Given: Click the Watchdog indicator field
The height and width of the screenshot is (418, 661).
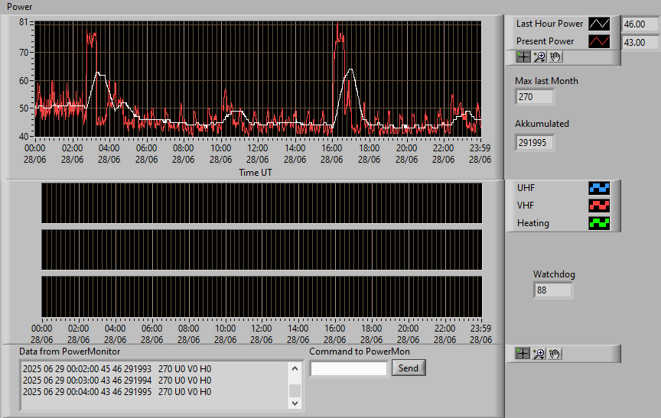Looking at the screenshot, I should (552, 290).
